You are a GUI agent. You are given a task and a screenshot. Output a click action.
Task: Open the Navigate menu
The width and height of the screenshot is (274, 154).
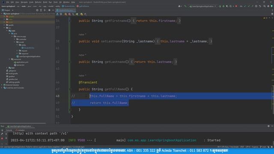(24, 2)
